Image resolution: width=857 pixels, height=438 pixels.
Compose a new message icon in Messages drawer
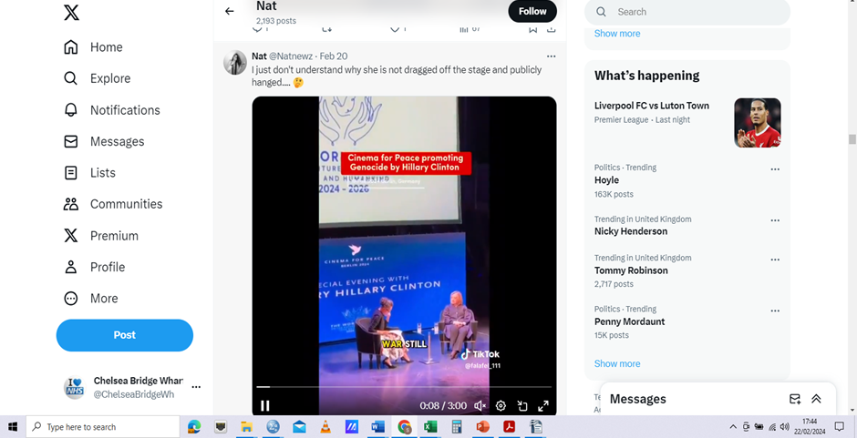794,399
